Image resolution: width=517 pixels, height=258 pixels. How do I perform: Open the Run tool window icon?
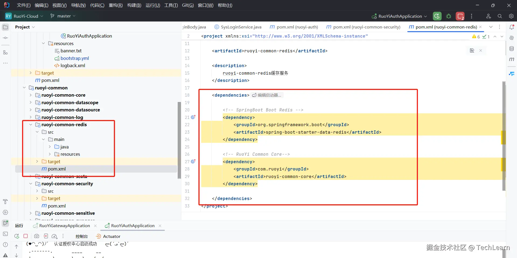[x=5, y=223]
